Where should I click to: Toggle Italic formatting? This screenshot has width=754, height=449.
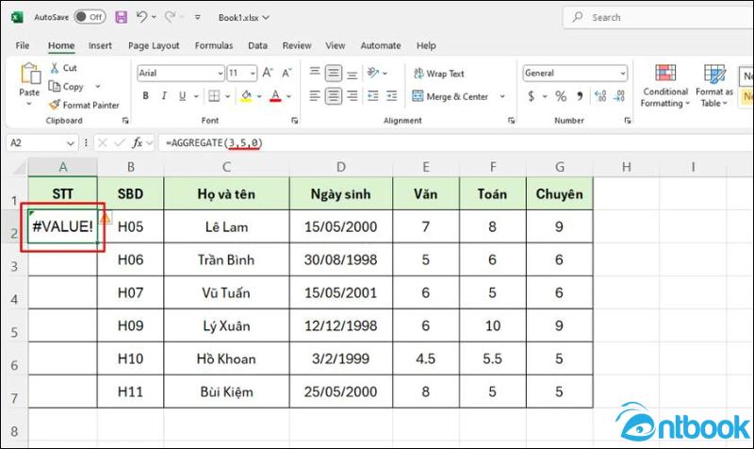[x=164, y=96]
